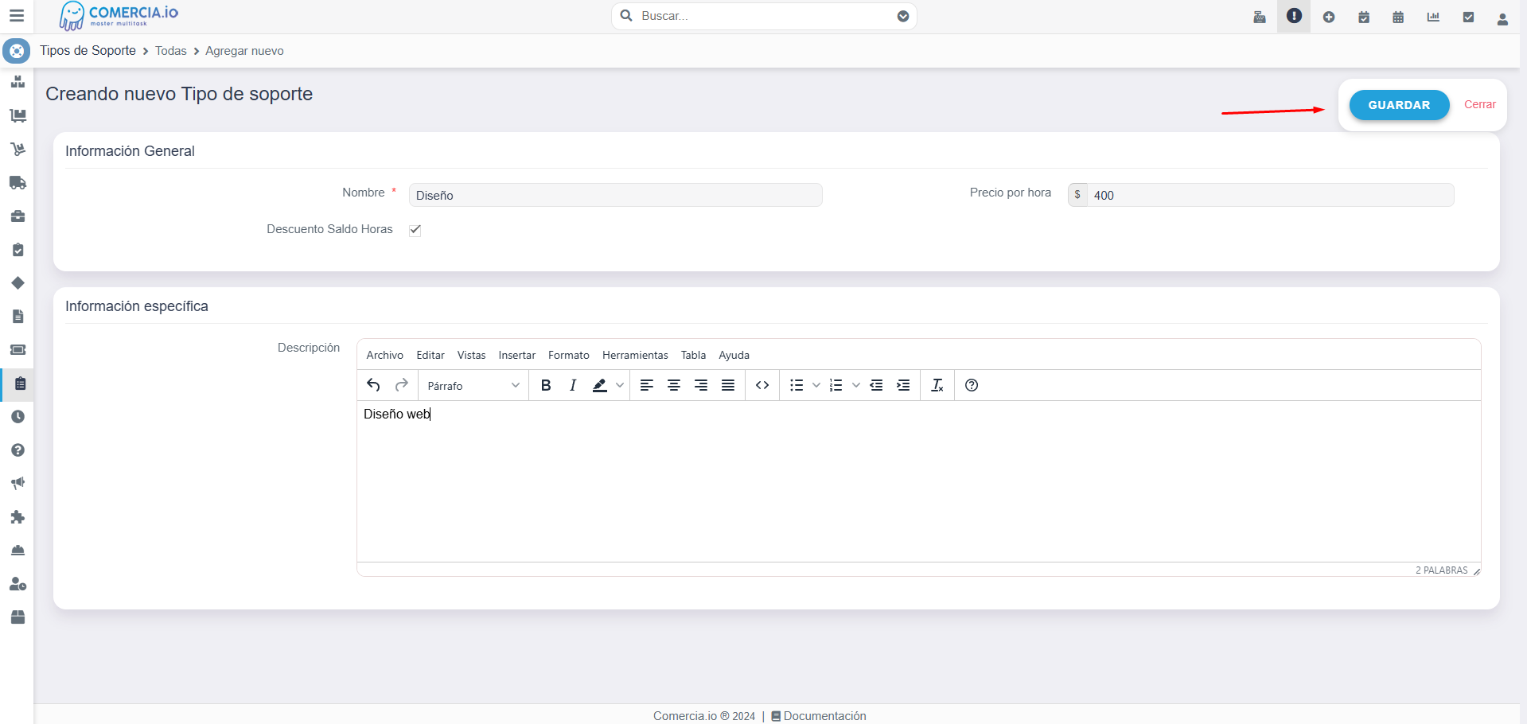
Task: Click the GUARDAR button
Action: click(x=1399, y=105)
